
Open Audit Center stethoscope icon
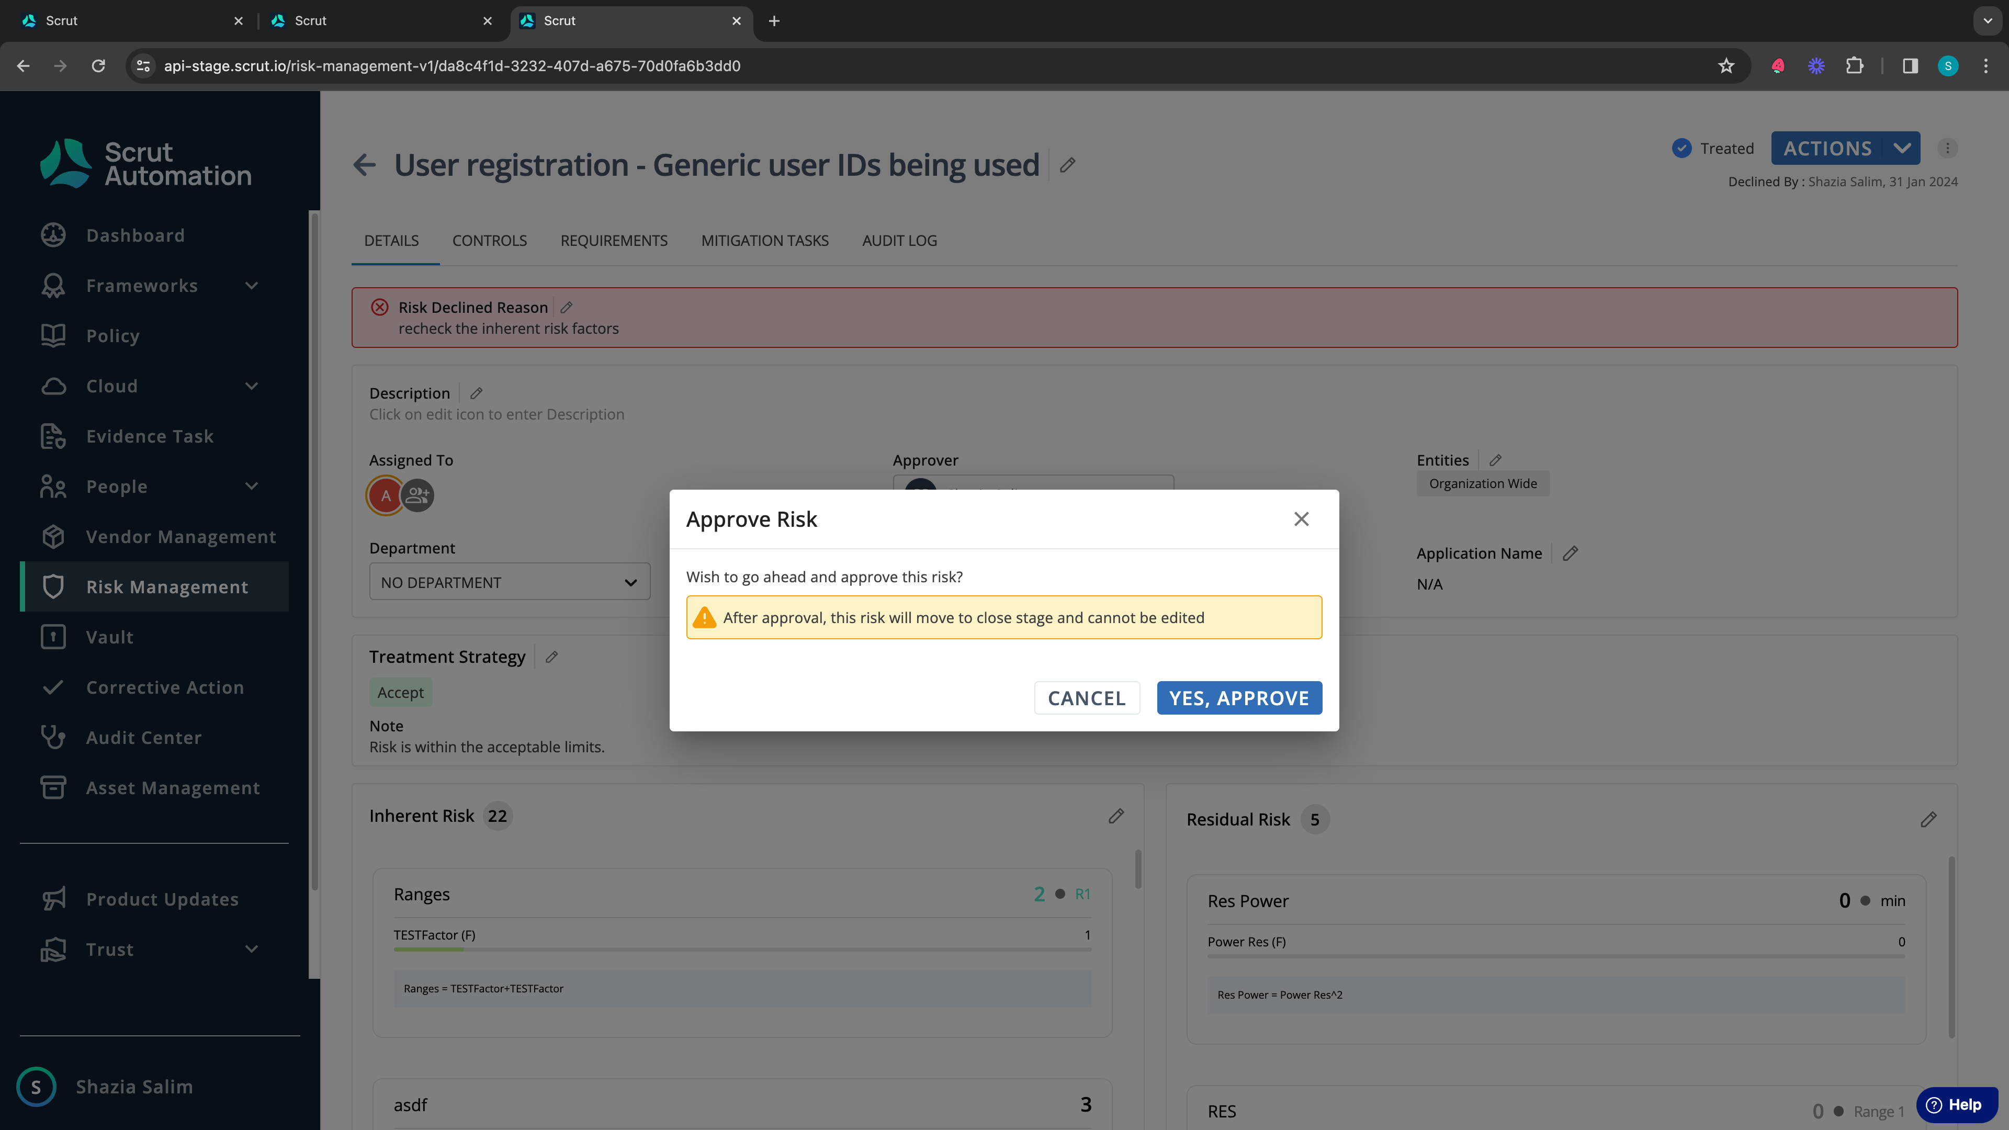(53, 738)
